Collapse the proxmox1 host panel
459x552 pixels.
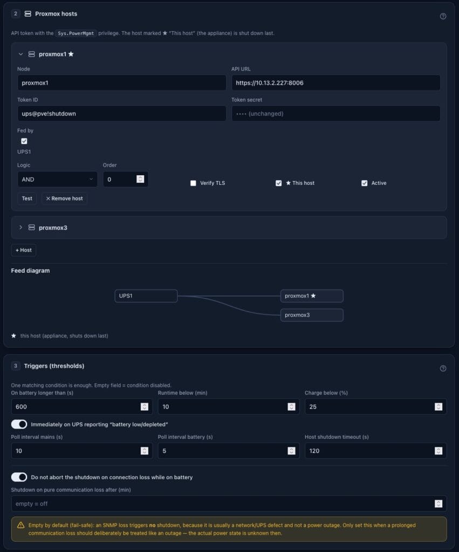[20, 54]
